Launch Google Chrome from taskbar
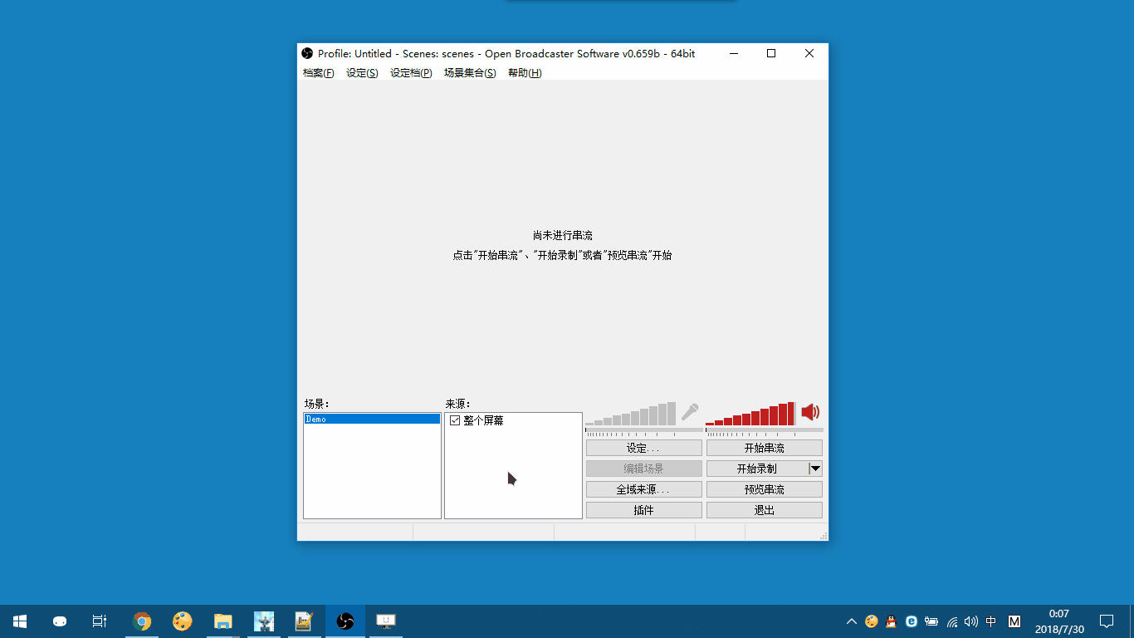Image resolution: width=1134 pixels, height=638 pixels. (142, 621)
